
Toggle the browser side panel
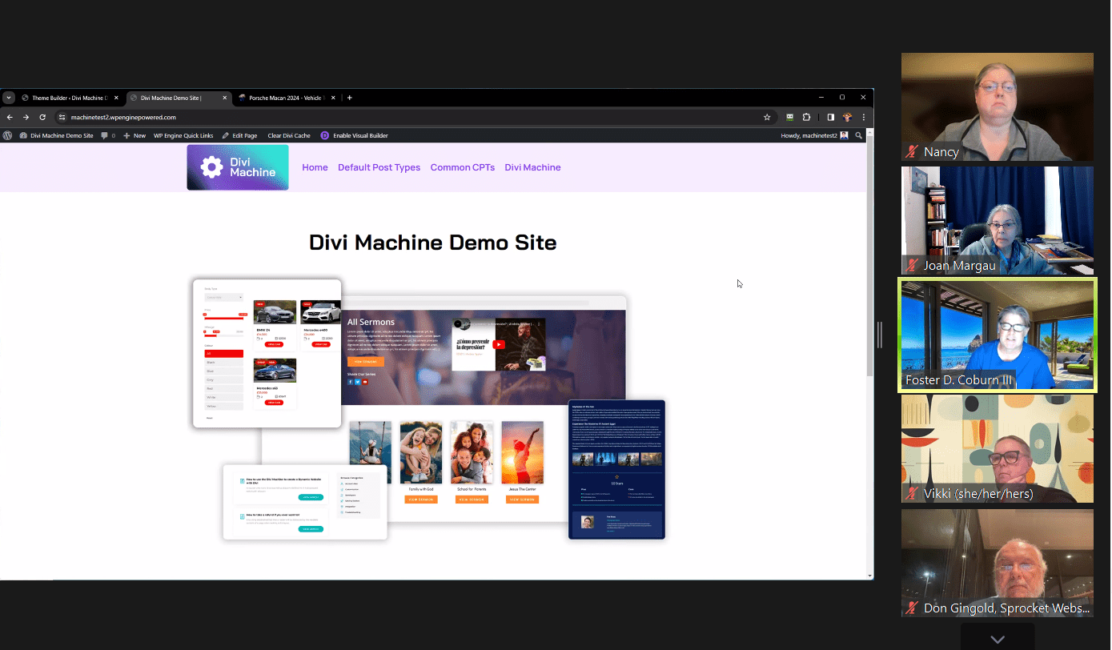830,117
